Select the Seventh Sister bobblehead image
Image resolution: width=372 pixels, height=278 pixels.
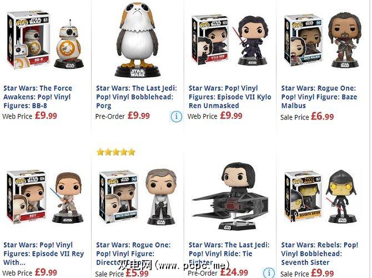click(323, 196)
